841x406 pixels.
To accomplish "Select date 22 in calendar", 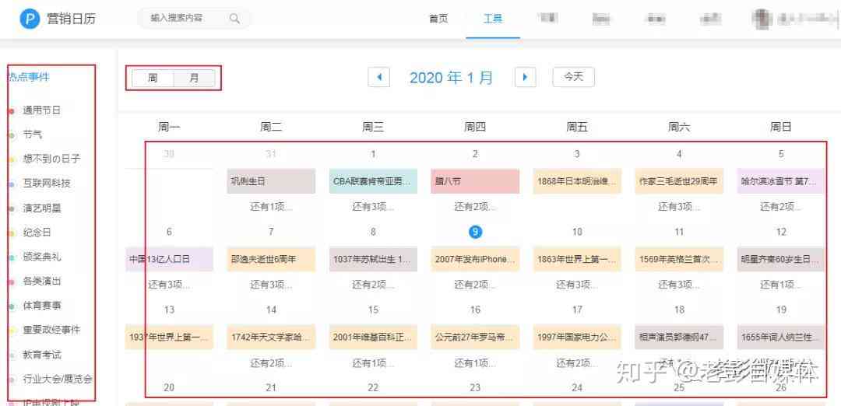I will click(373, 387).
